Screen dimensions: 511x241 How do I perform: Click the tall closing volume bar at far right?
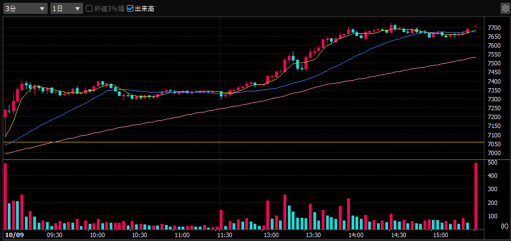tap(476, 196)
